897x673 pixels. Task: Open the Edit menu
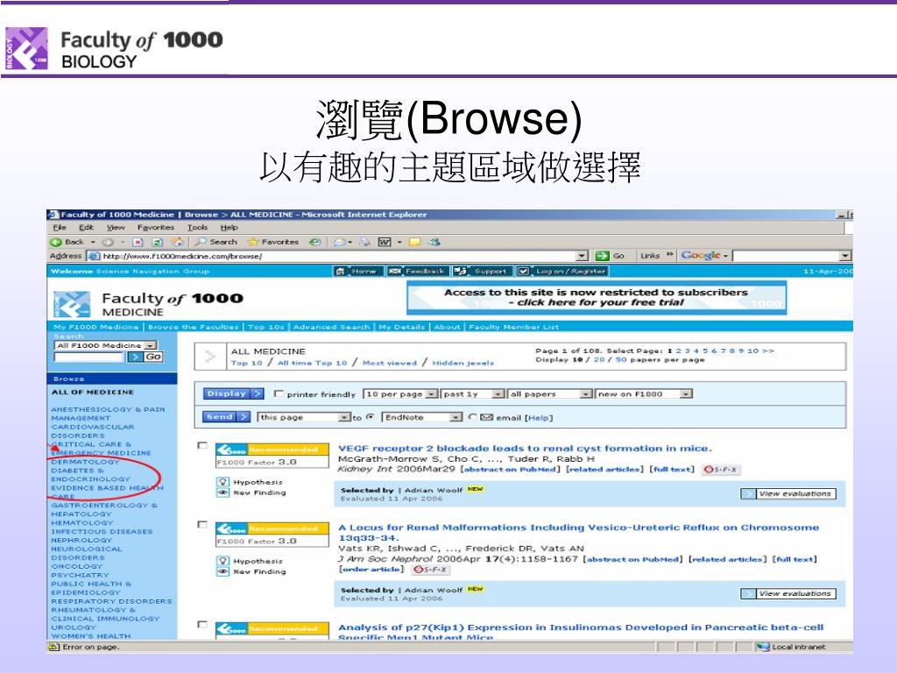pos(86,227)
